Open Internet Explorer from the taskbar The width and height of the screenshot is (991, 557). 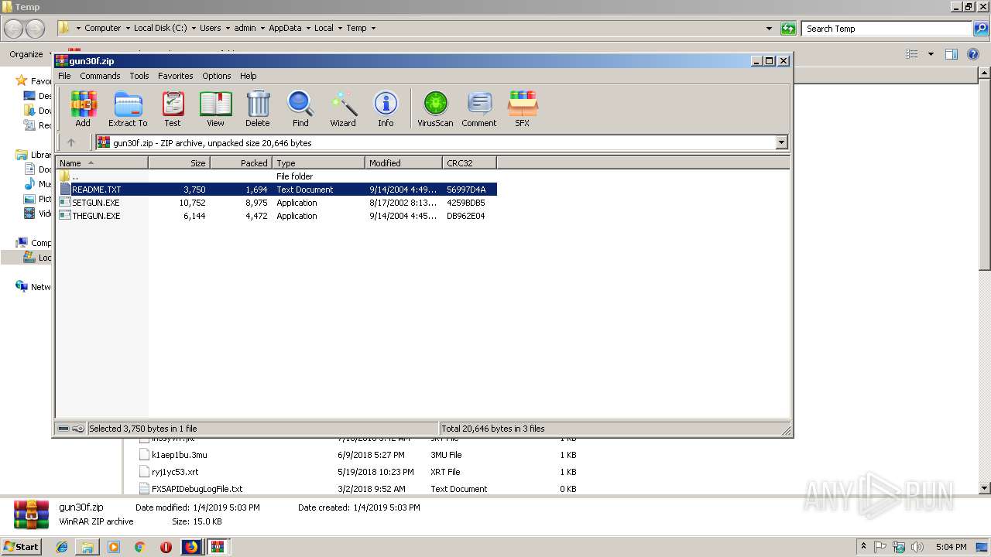coord(62,547)
